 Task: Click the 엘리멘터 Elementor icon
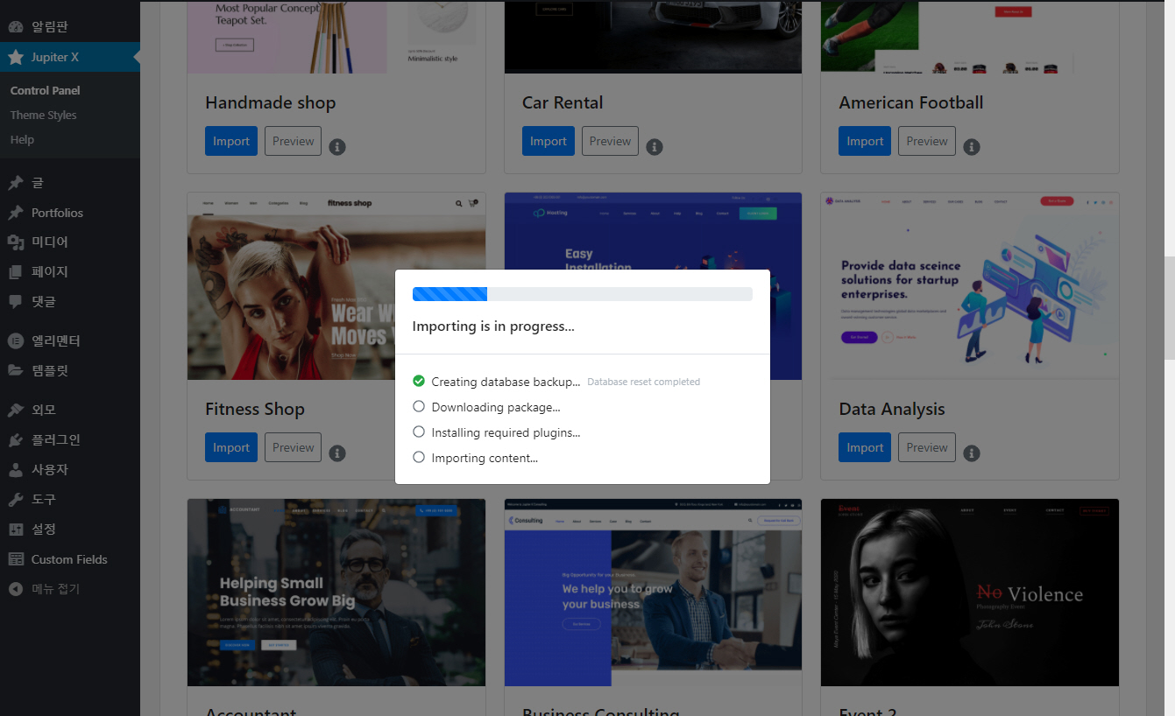(16, 340)
